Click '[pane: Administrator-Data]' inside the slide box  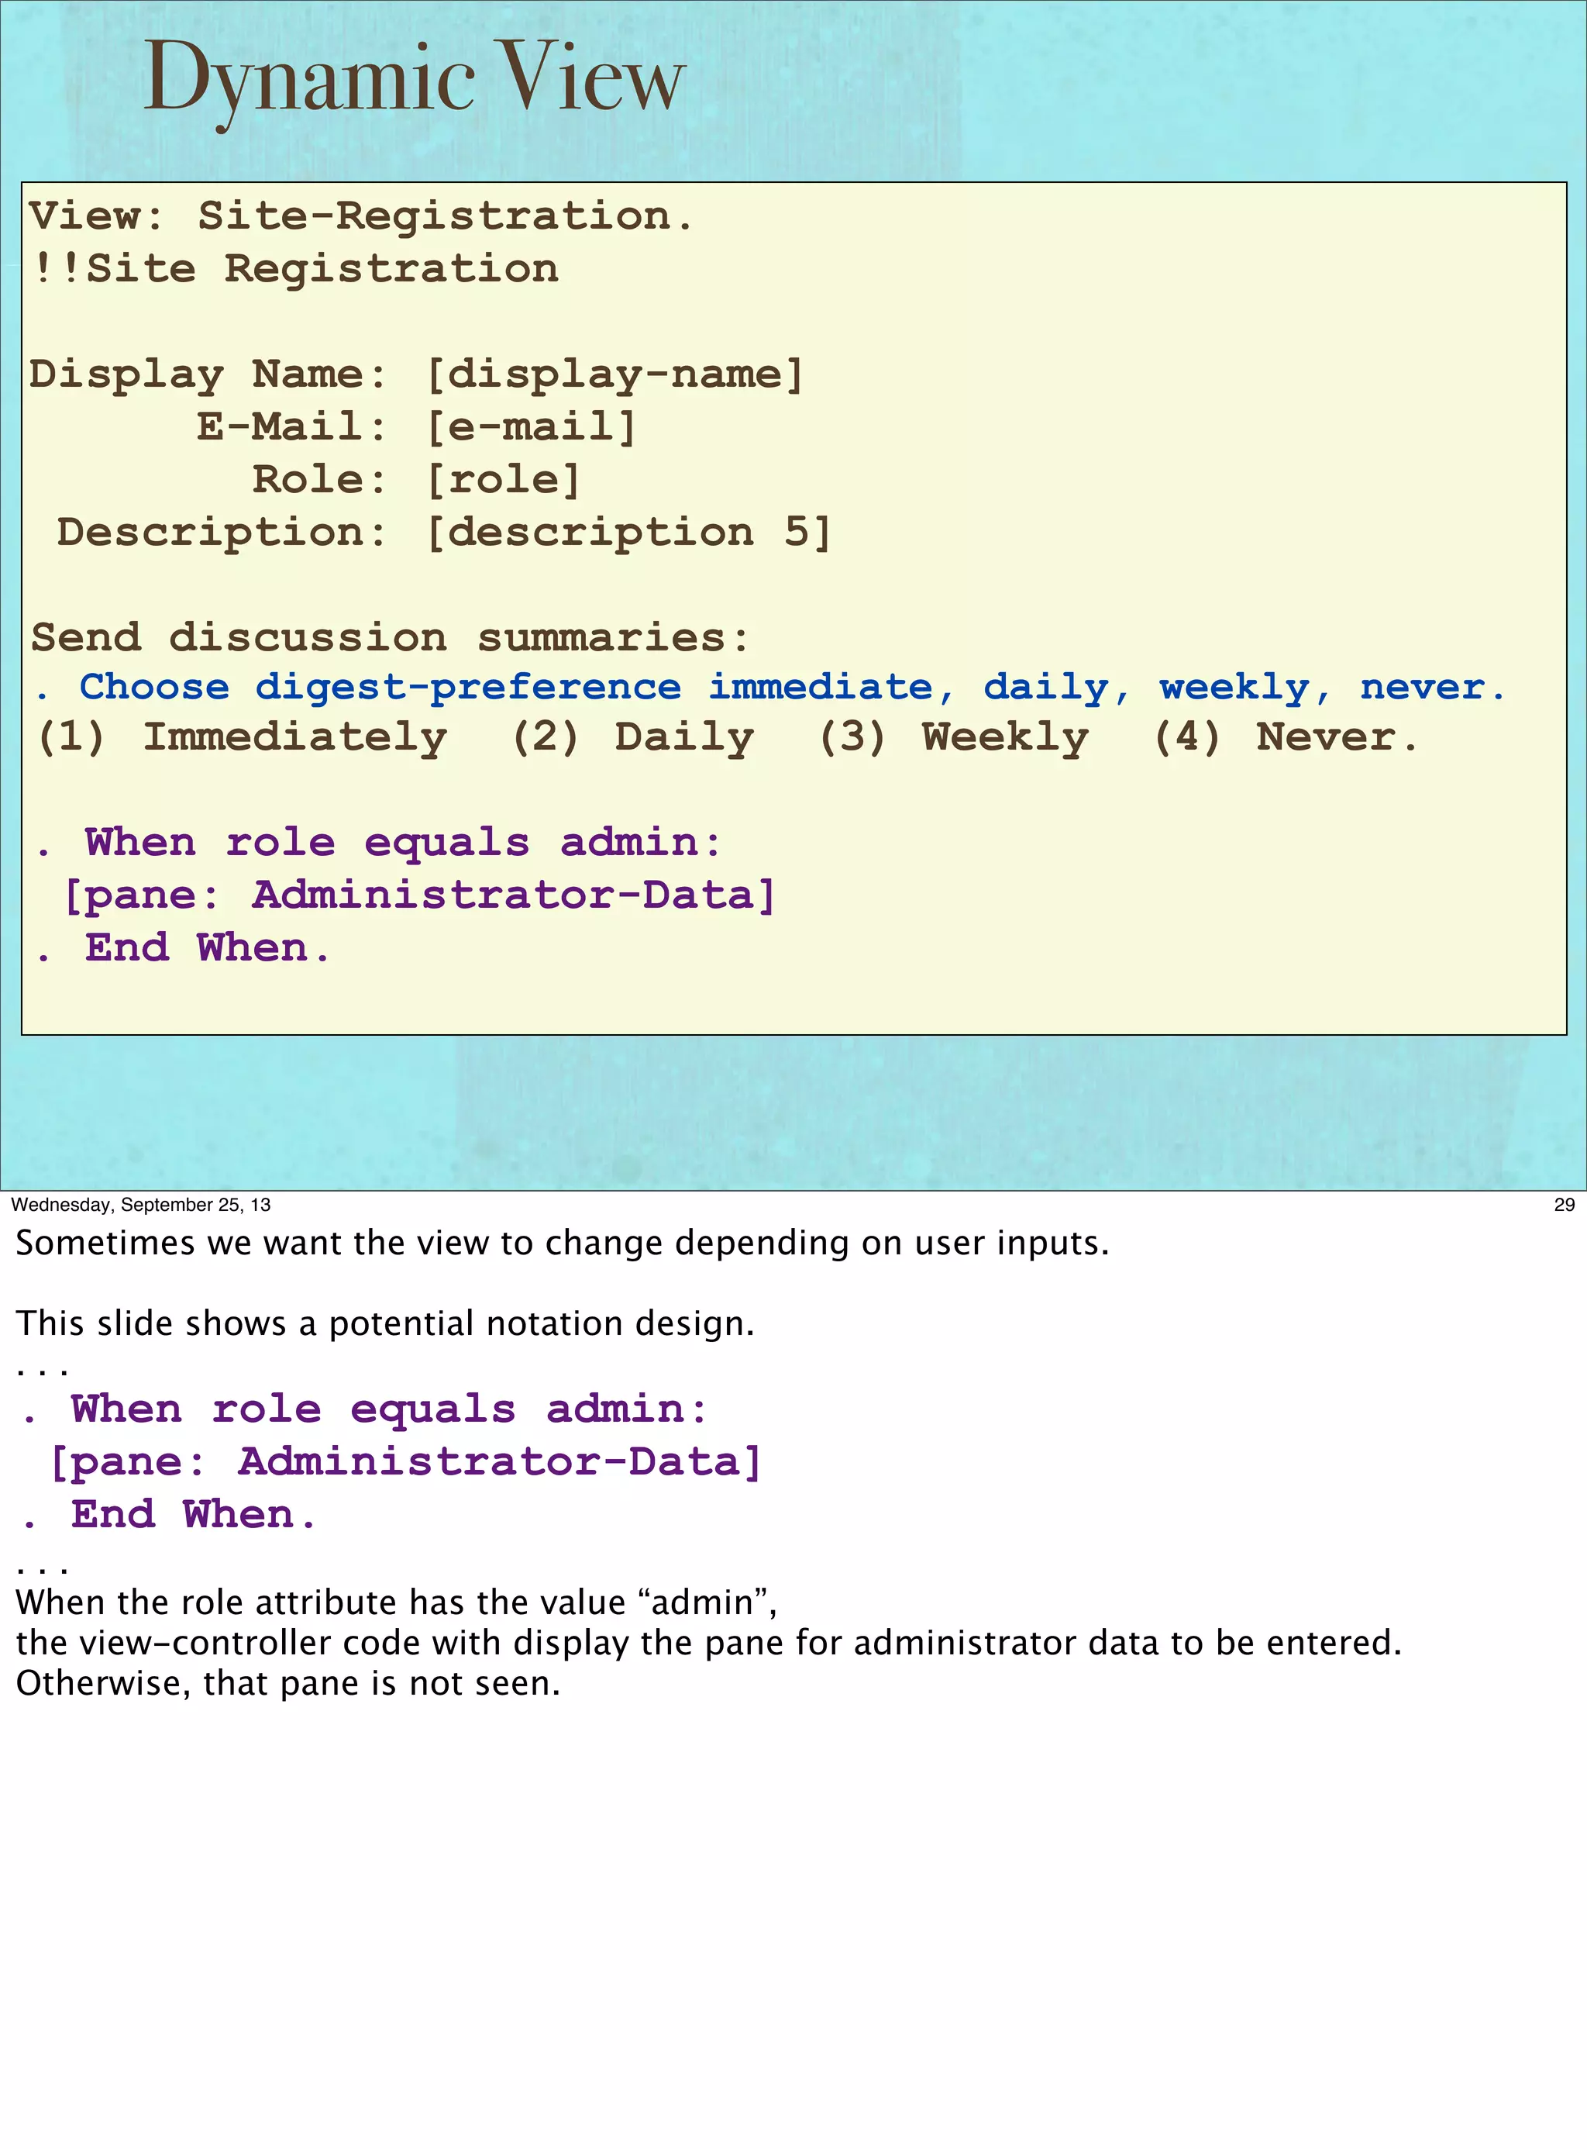(x=419, y=895)
